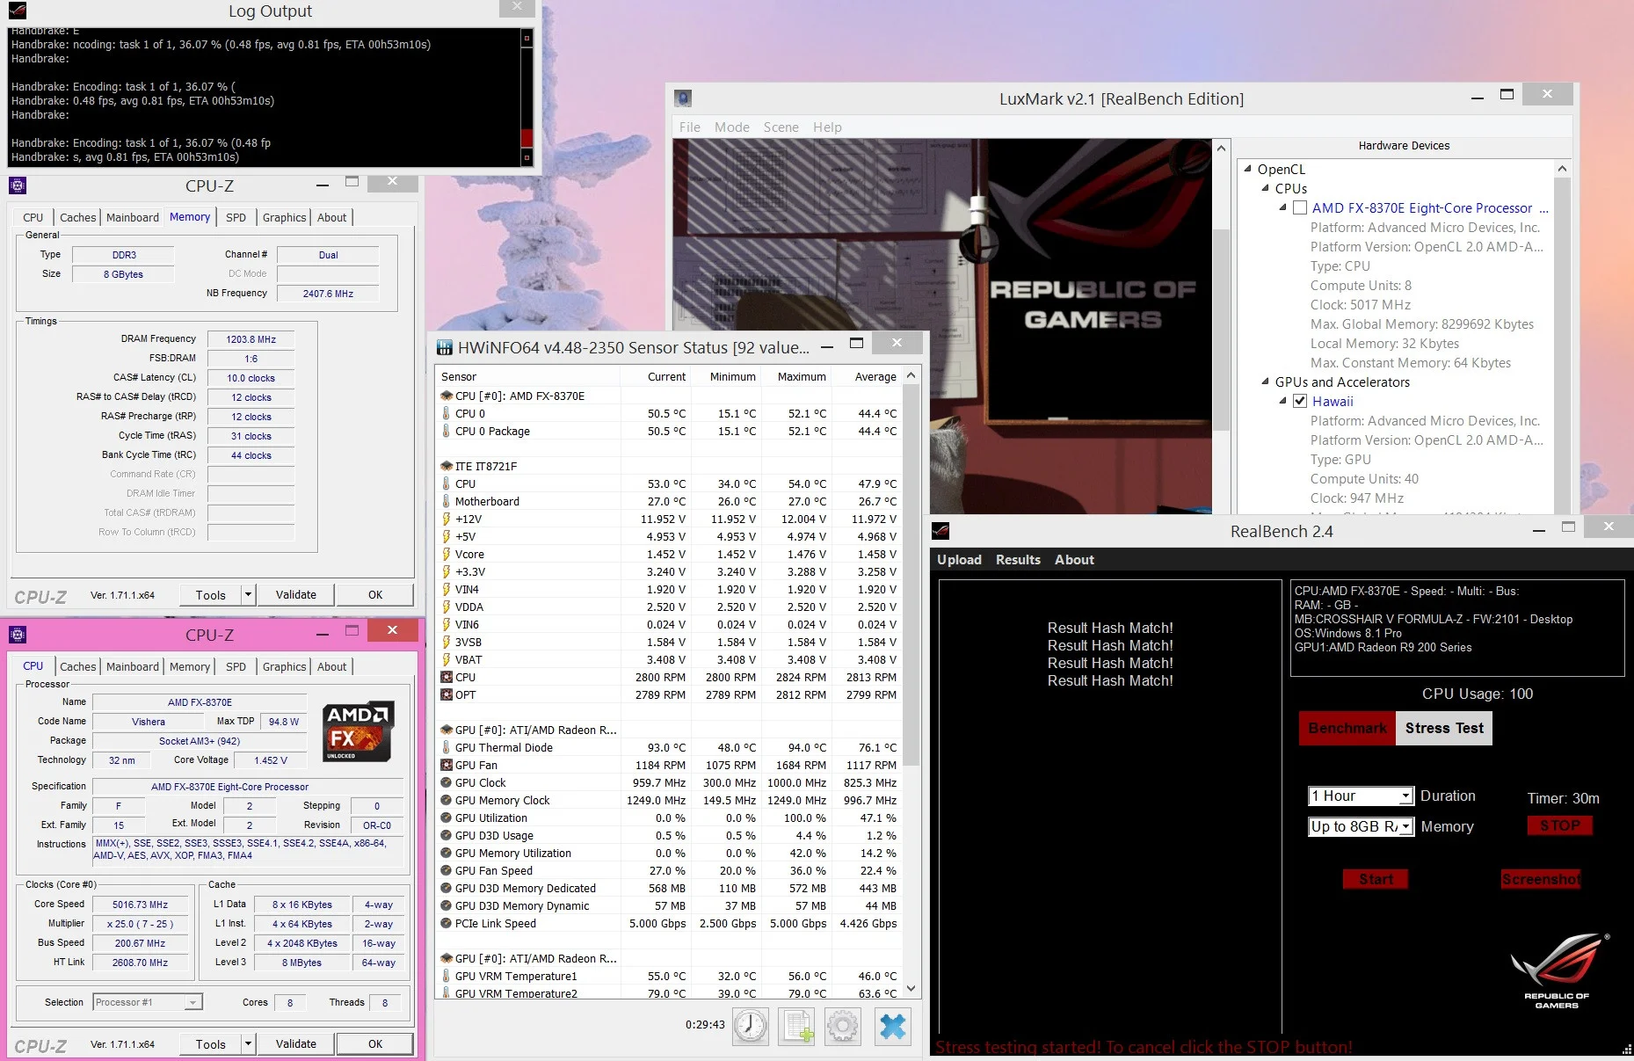Collapse the OpenCL tree node
This screenshot has height=1061, width=1634.
coord(1247,169)
